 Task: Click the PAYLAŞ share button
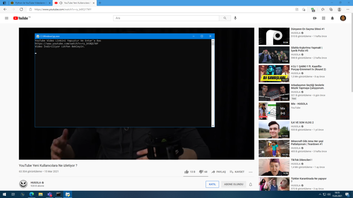pos(218,172)
